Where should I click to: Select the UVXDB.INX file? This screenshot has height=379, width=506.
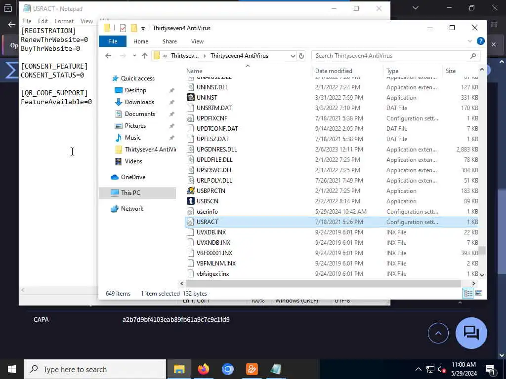coord(211,232)
